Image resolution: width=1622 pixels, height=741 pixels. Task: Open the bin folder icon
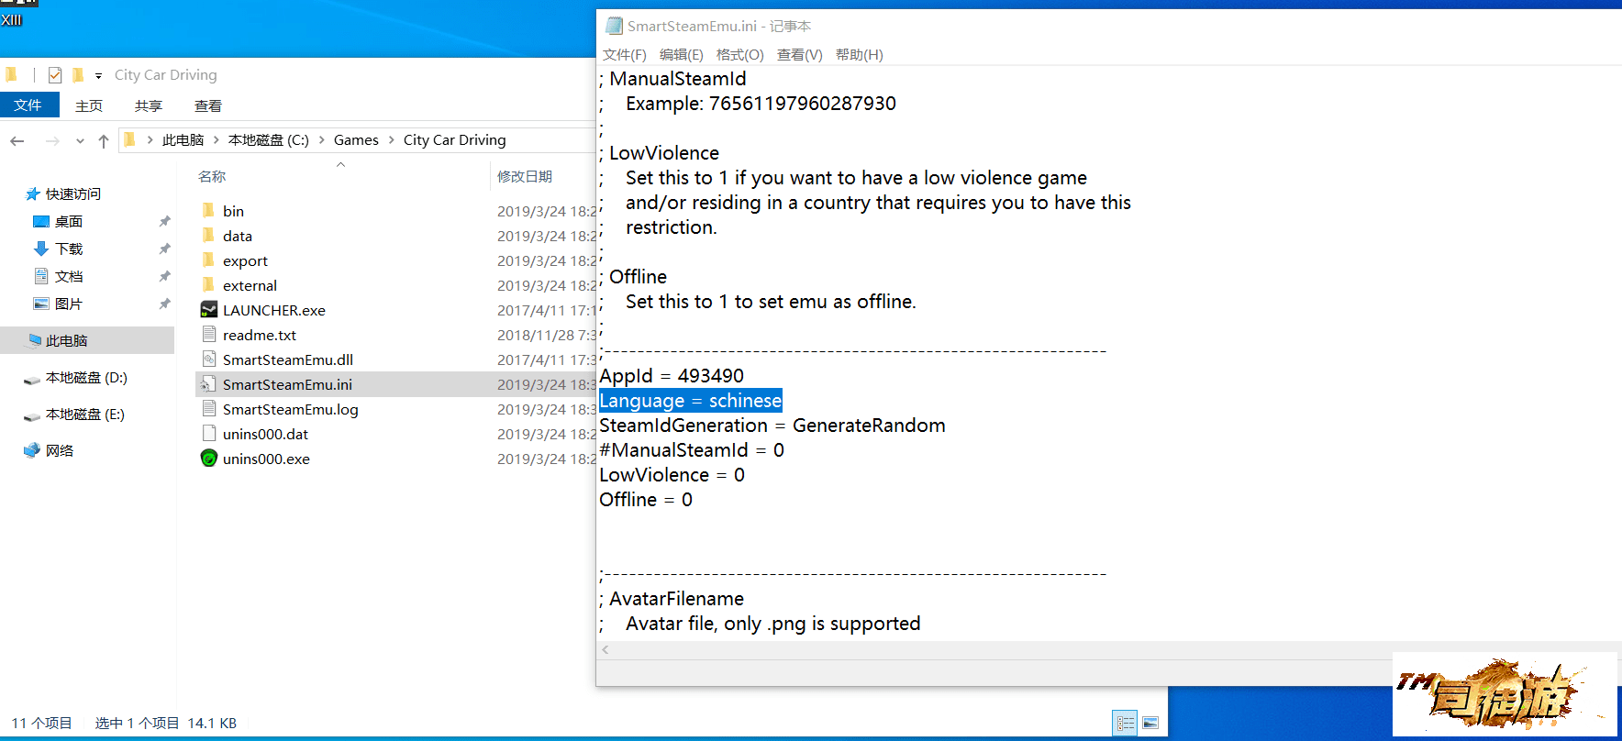point(208,211)
